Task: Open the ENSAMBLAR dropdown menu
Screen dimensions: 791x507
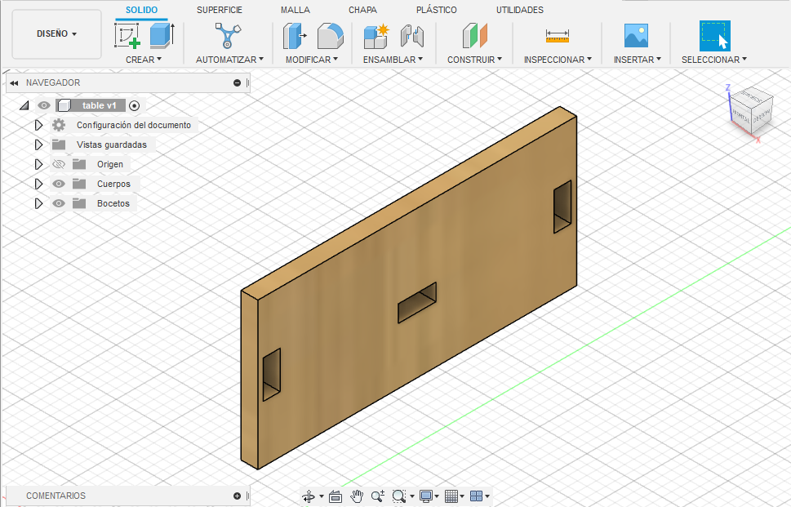Action: tap(393, 60)
